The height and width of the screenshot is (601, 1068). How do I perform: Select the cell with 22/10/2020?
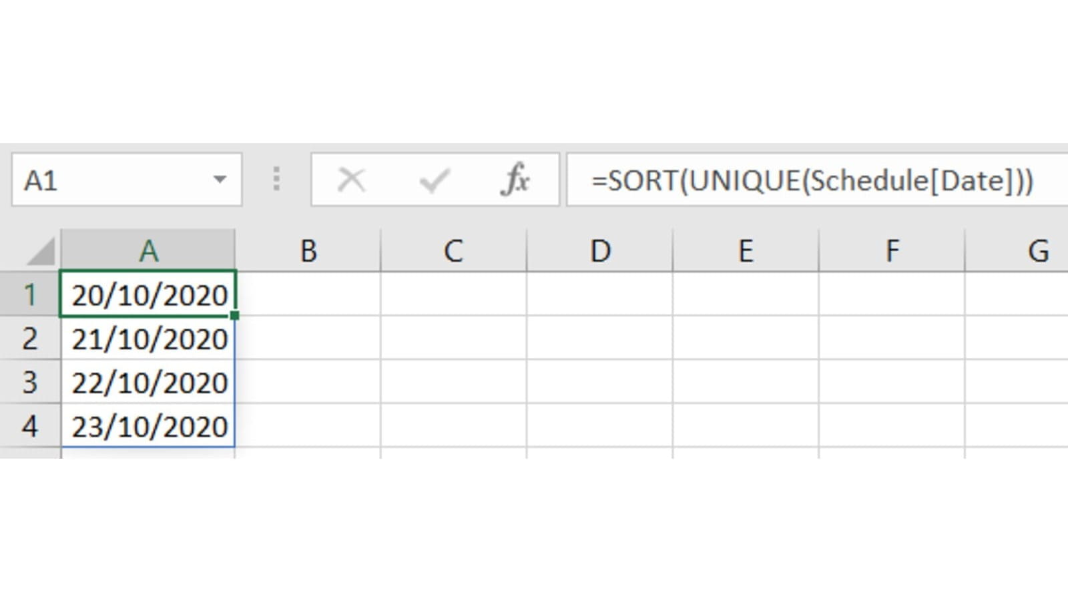click(x=149, y=382)
